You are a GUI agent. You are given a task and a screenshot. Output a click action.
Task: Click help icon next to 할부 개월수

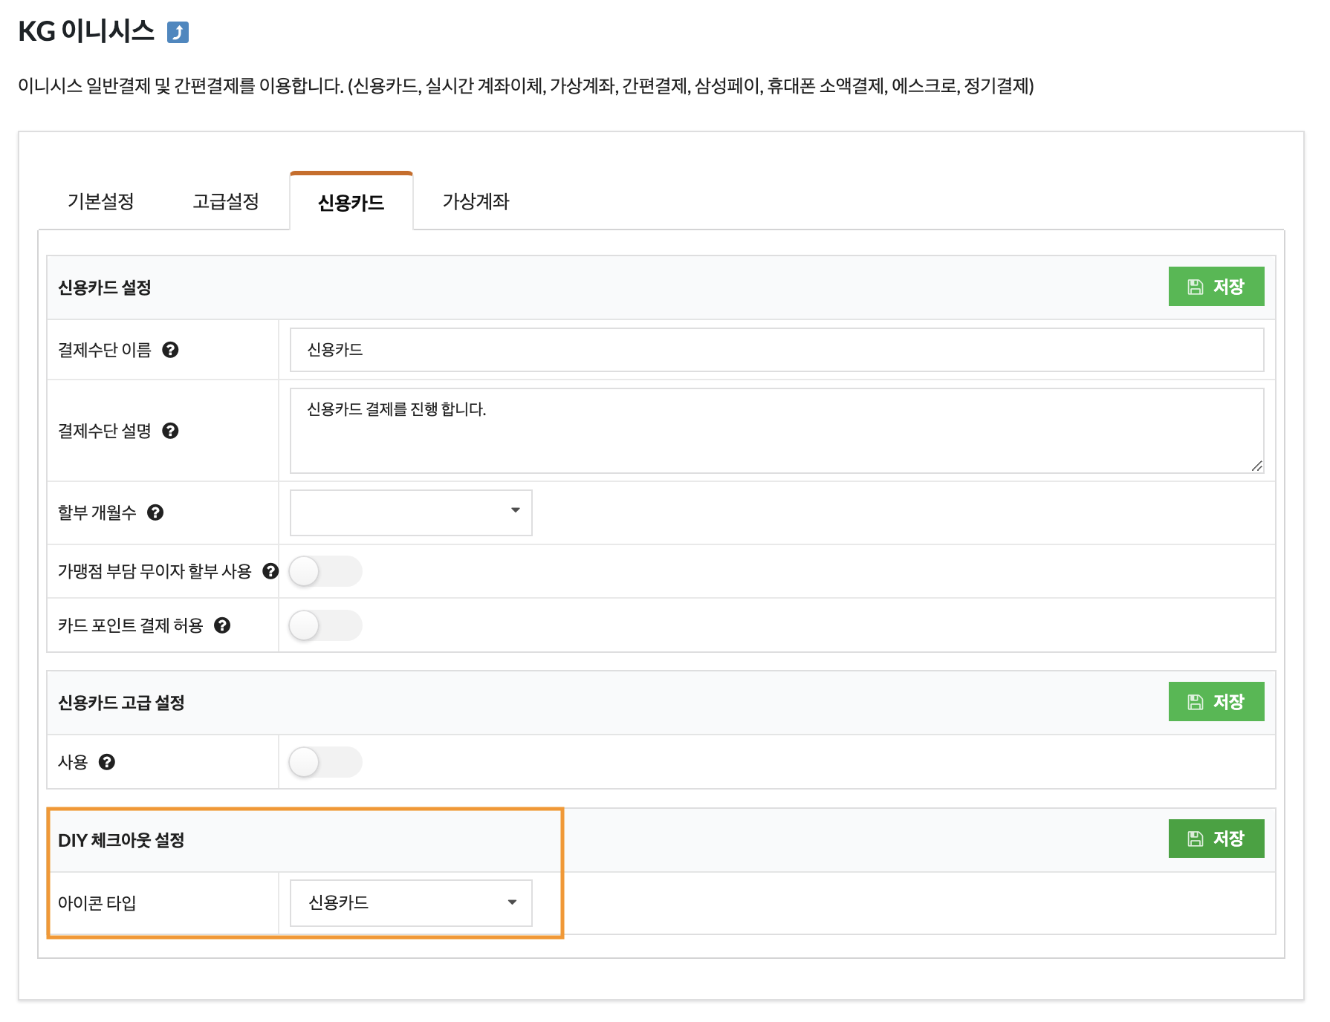tap(155, 512)
